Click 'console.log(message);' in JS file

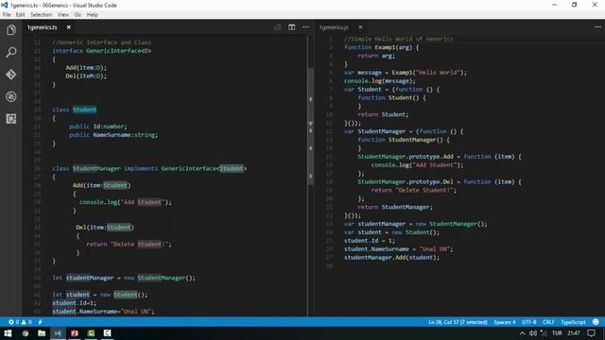click(380, 81)
